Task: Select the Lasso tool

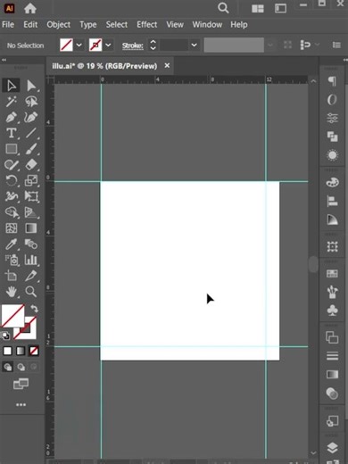Action: tap(31, 102)
